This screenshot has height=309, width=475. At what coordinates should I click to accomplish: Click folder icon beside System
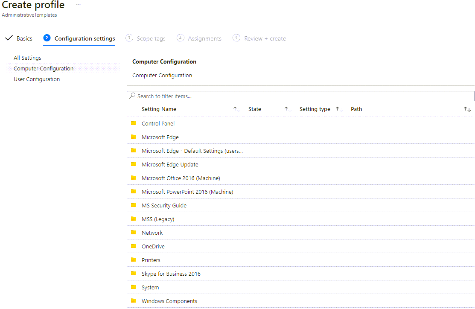(134, 287)
